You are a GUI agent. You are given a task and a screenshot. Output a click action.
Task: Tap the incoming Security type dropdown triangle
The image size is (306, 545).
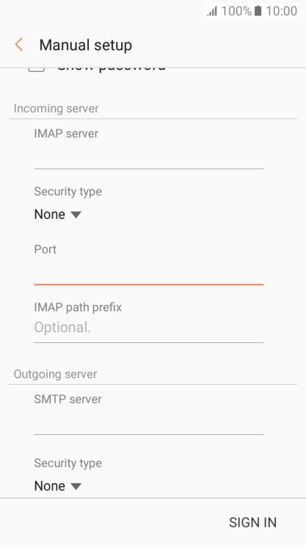[x=76, y=214]
